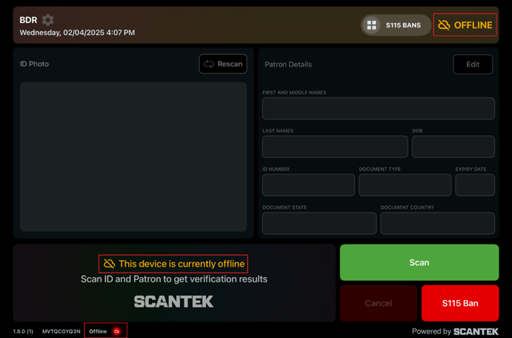Focus the First and Middle Names field
Viewport: 512px width, 338px height.
click(379, 108)
